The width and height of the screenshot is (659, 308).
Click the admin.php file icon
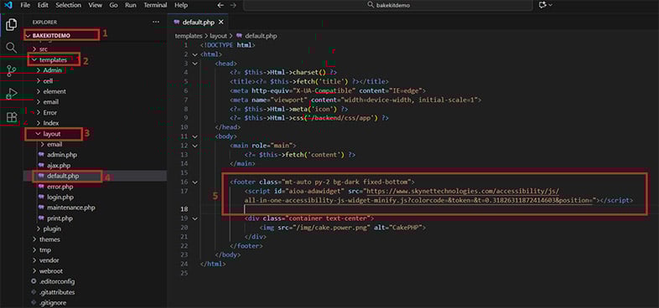point(41,155)
